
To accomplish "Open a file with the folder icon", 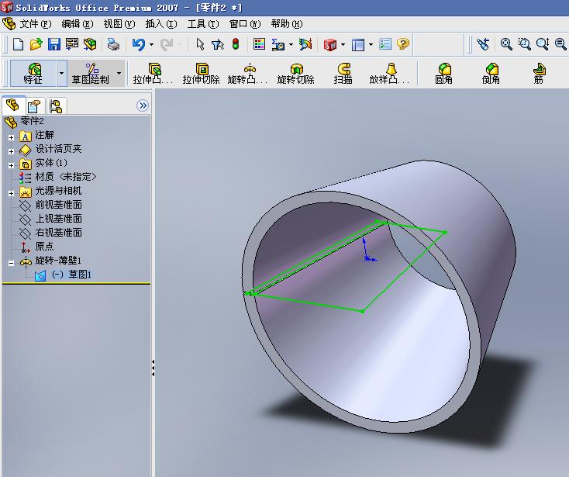I will tap(36, 44).
